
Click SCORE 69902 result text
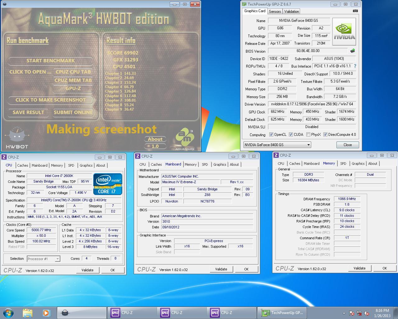tap(123, 53)
